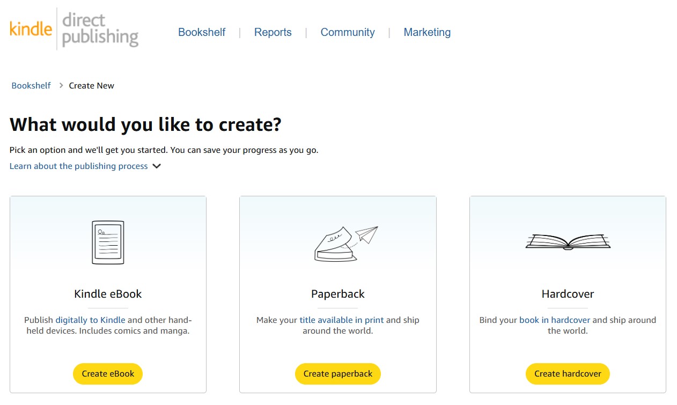Click the Paperback card title

point(338,294)
